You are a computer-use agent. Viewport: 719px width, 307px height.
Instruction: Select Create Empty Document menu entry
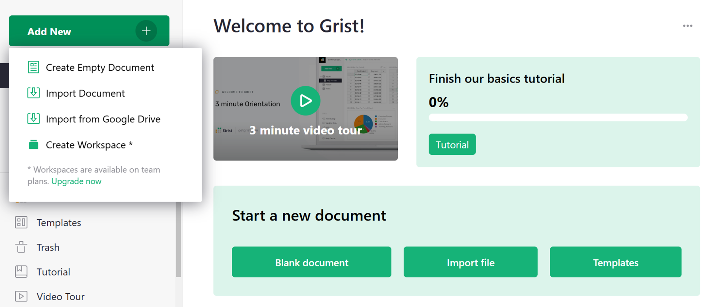pos(100,68)
